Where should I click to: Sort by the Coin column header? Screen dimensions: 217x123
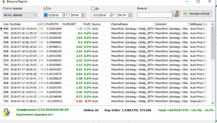(x=6, y=24)
